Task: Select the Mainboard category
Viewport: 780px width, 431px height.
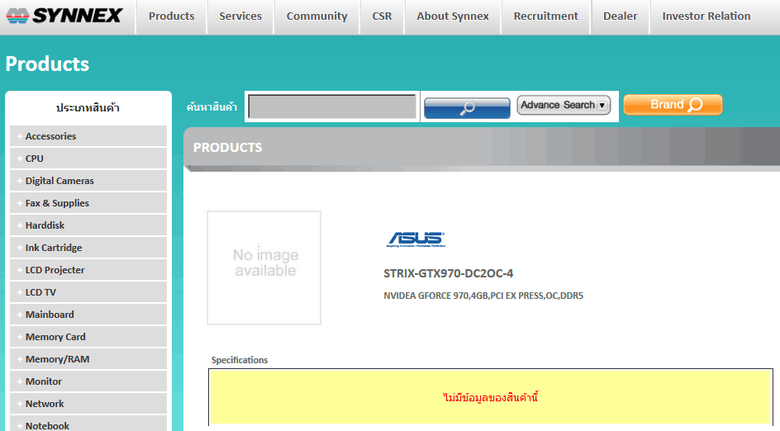Action: 50,315
